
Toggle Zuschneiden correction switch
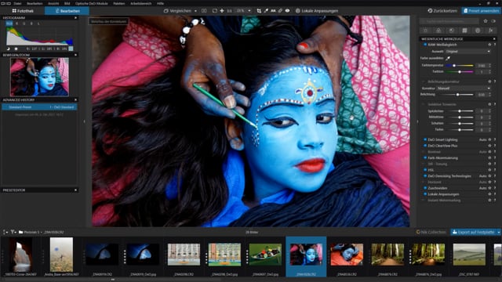pos(425,188)
